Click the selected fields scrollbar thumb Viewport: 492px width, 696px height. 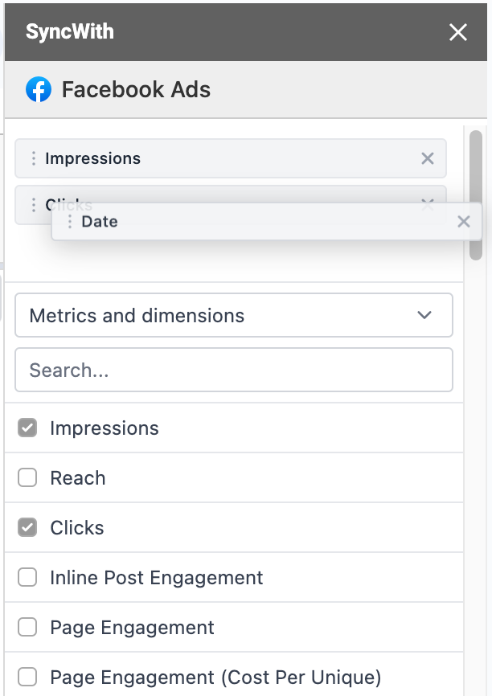click(476, 194)
